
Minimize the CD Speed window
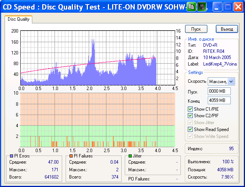tap(218, 7)
